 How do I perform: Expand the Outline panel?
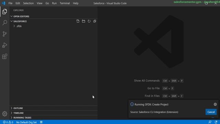tap(11, 108)
